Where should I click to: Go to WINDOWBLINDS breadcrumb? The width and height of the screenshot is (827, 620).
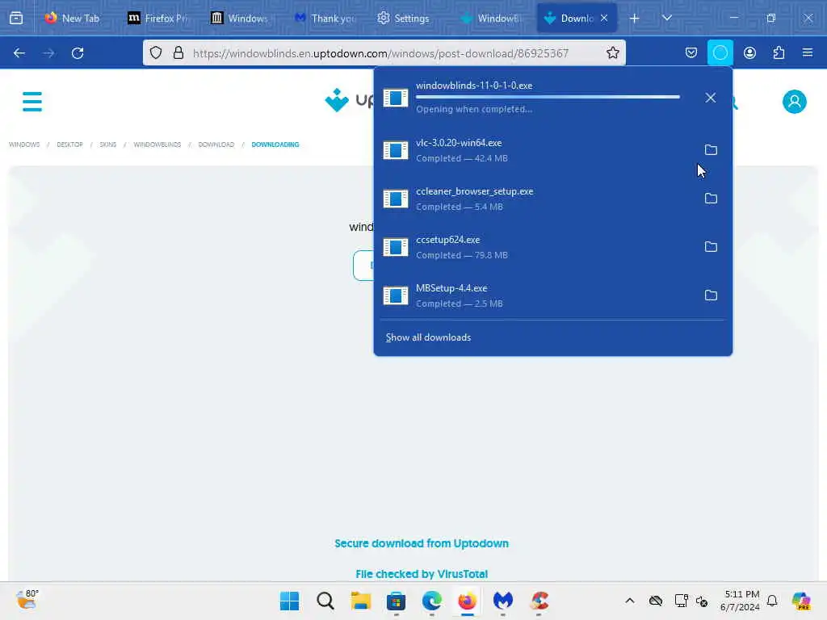click(157, 145)
